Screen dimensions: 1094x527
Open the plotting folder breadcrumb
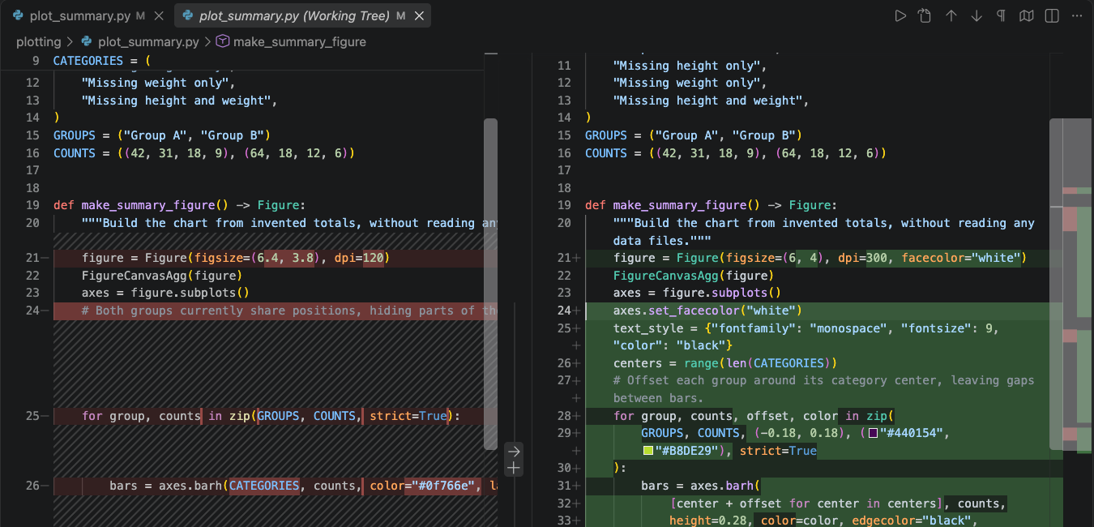pos(38,41)
